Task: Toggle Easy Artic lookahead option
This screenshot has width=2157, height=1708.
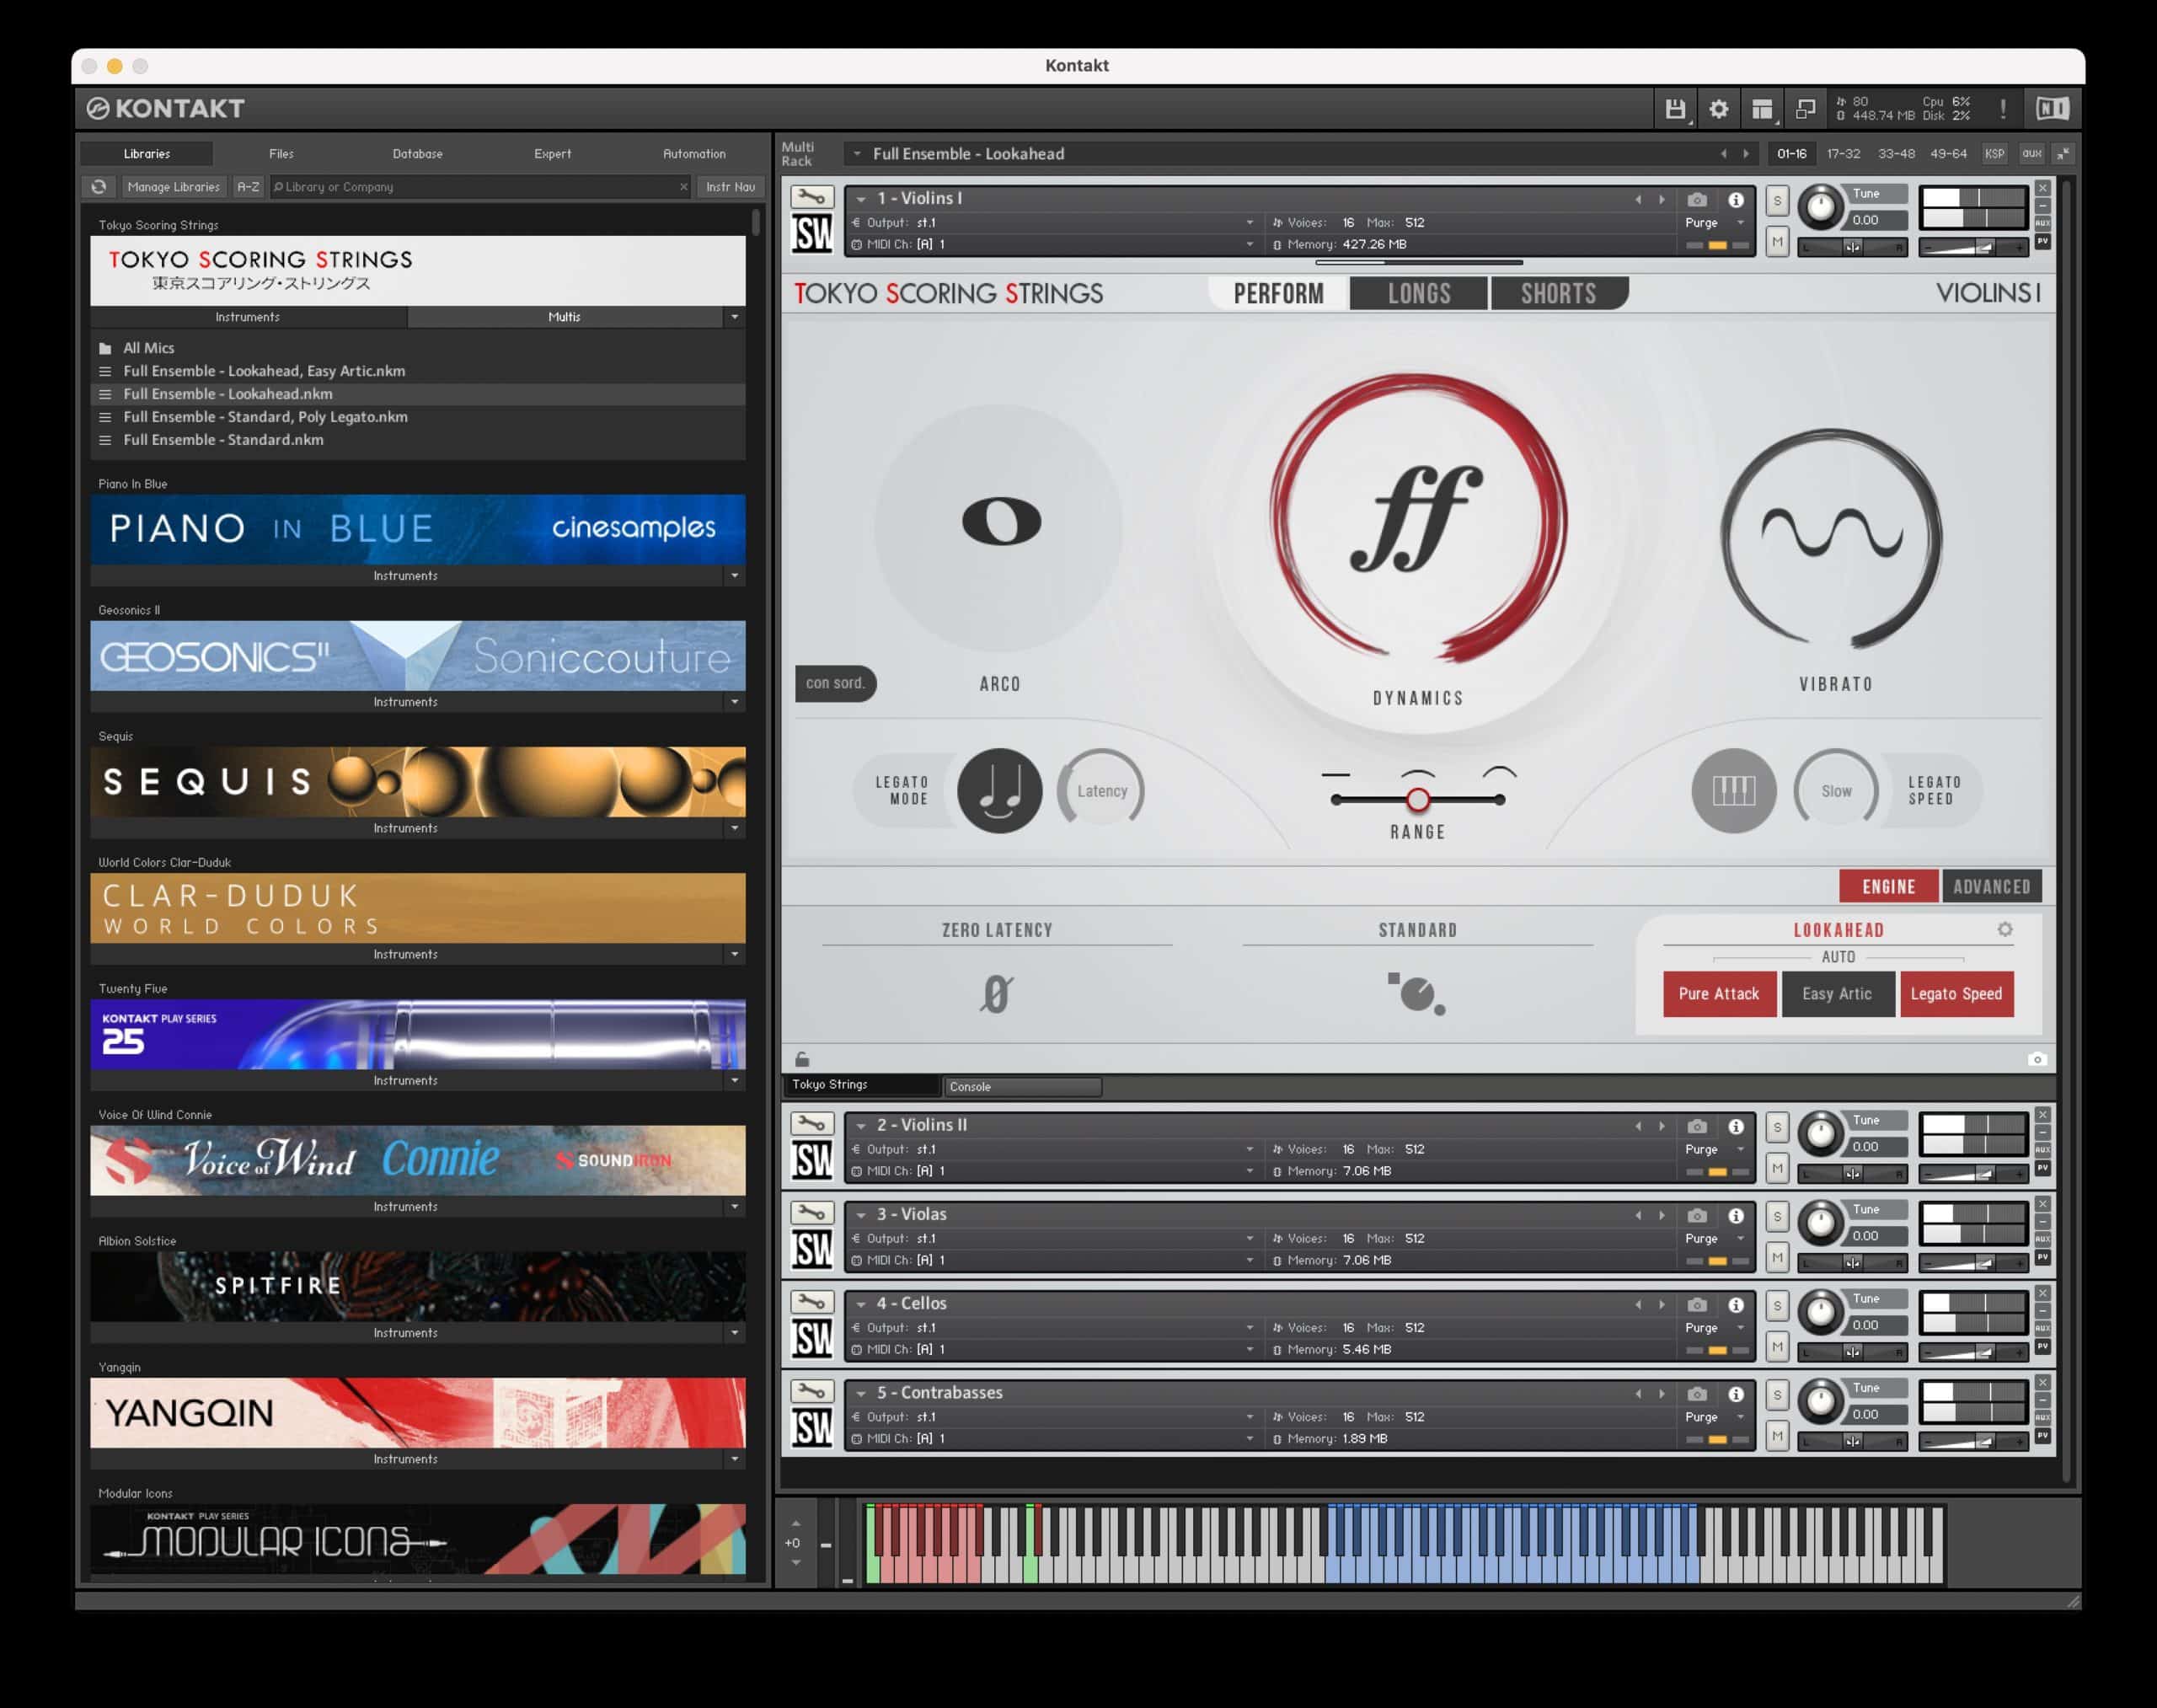Action: [x=1837, y=994]
